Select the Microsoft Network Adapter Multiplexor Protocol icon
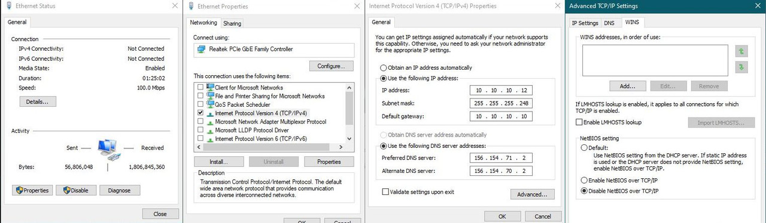The image size is (766, 223). 210,122
